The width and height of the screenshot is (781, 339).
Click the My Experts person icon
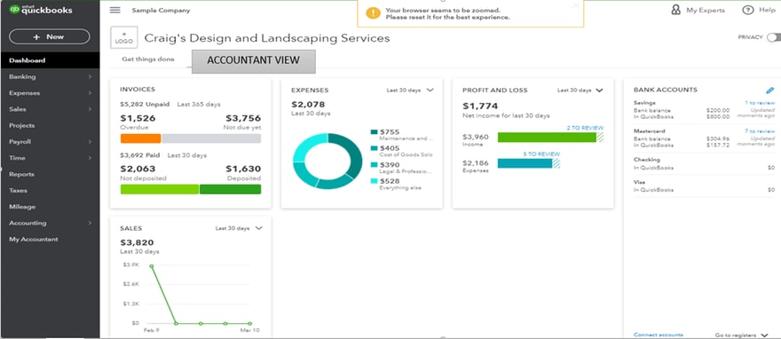click(x=675, y=10)
